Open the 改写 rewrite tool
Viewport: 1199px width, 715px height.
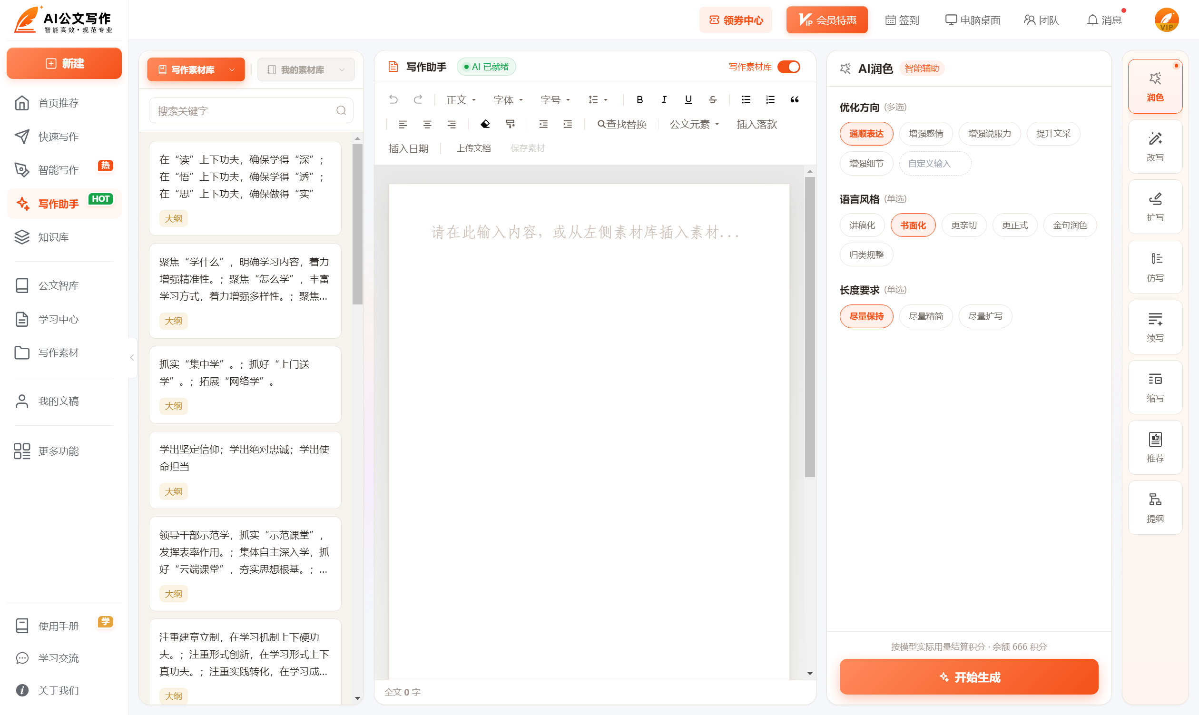pyautogui.click(x=1155, y=147)
